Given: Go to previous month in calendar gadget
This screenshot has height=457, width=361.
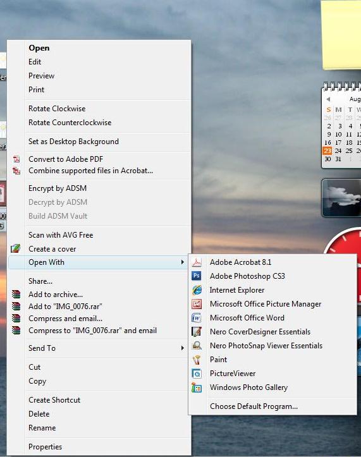Looking at the screenshot, I should pyautogui.click(x=328, y=99).
